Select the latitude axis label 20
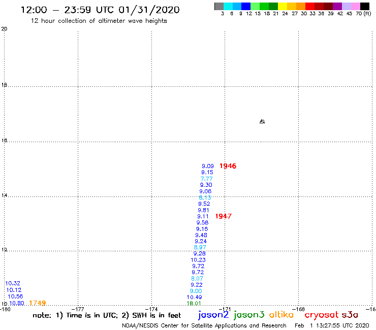 pos(4,29)
